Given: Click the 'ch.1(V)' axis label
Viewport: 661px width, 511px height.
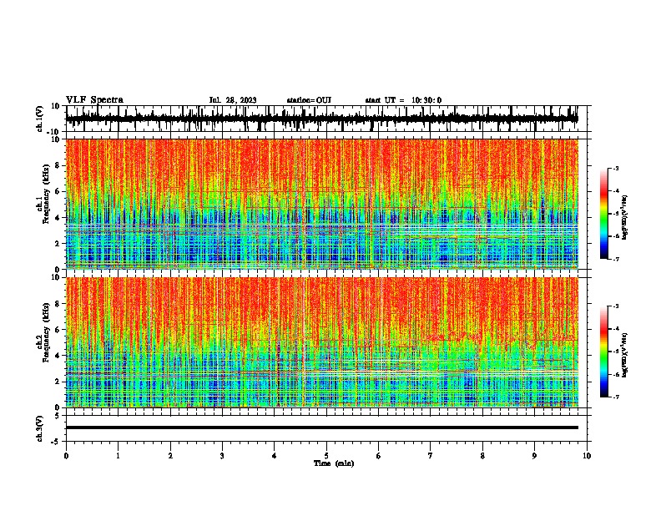Looking at the screenshot, I should point(40,119).
